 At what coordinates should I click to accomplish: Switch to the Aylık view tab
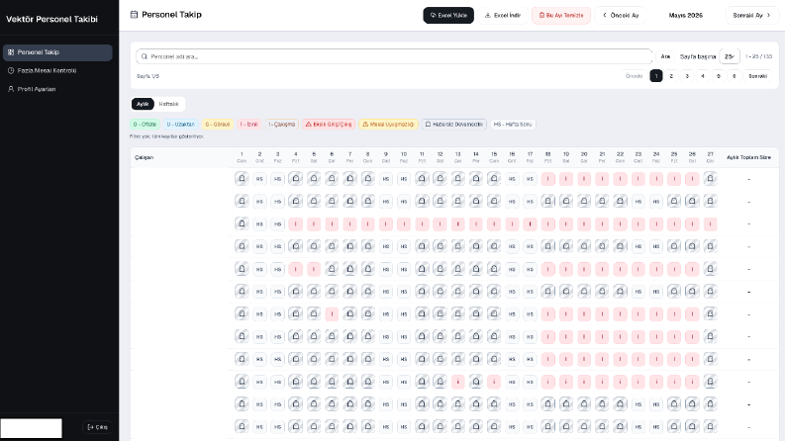tap(143, 104)
